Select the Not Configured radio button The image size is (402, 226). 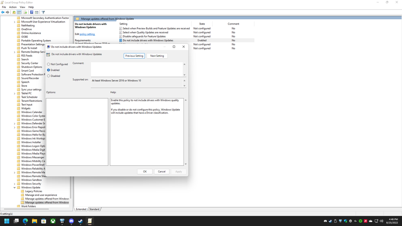coord(48,64)
